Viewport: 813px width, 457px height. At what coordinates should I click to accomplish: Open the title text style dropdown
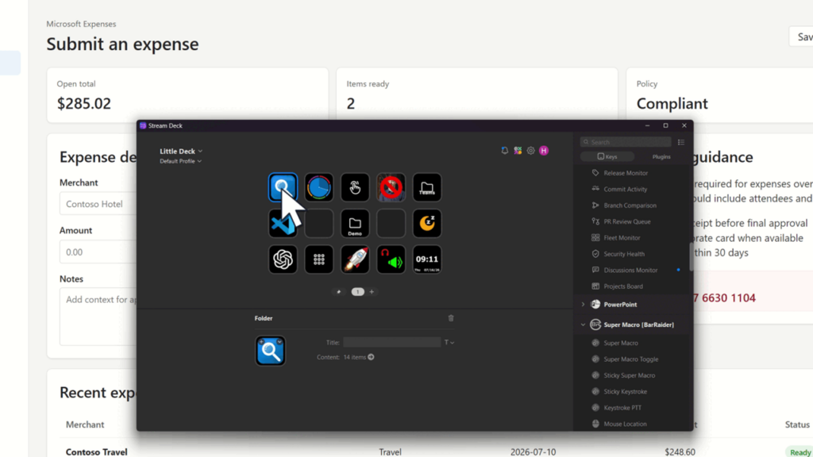(x=449, y=343)
